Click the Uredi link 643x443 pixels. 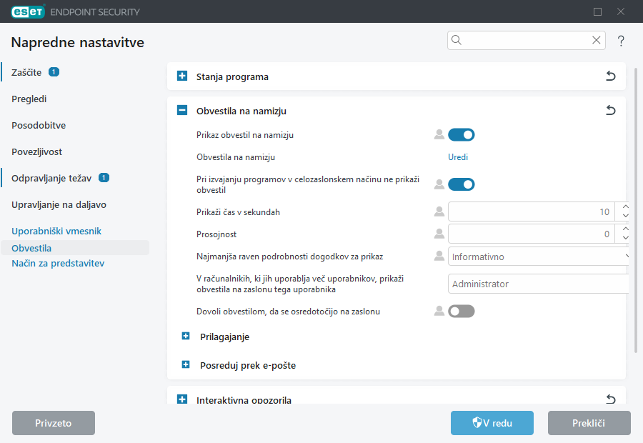pyautogui.click(x=458, y=157)
